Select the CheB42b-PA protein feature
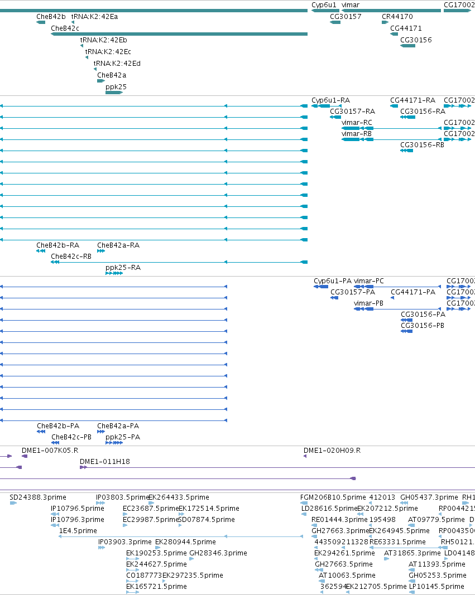This screenshot has width=475, height=595. tap(41, 432)
